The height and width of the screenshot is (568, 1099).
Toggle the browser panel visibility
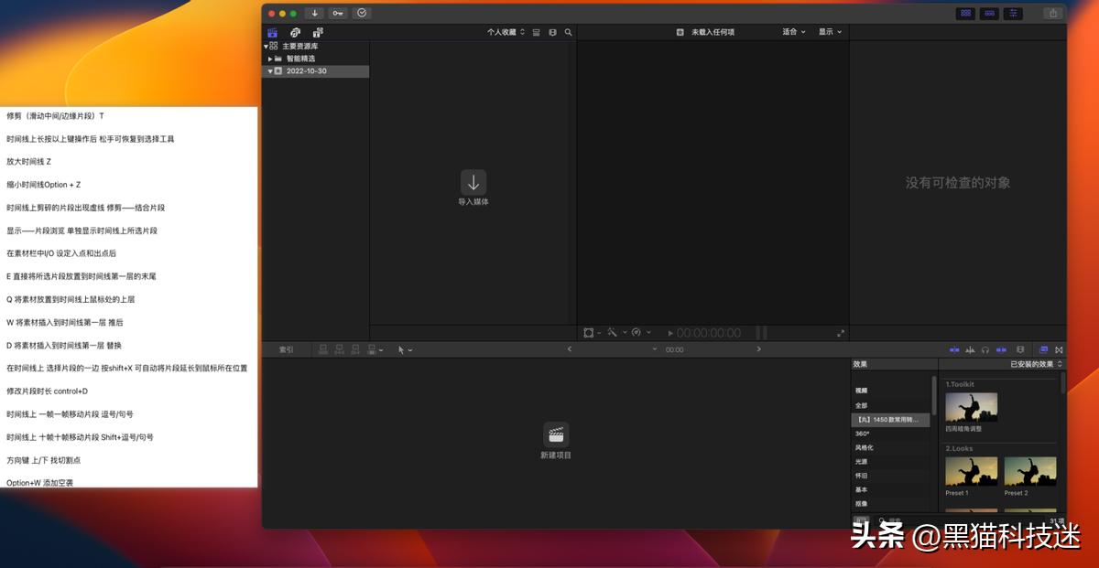tap(965, 13)
